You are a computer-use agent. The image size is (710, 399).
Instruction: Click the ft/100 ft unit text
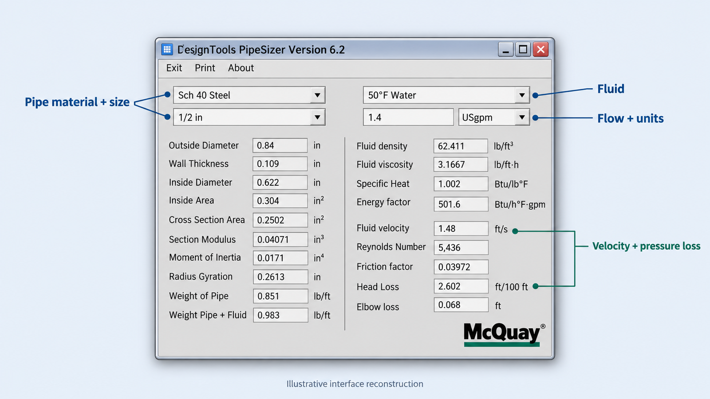(x=511, y=287)
